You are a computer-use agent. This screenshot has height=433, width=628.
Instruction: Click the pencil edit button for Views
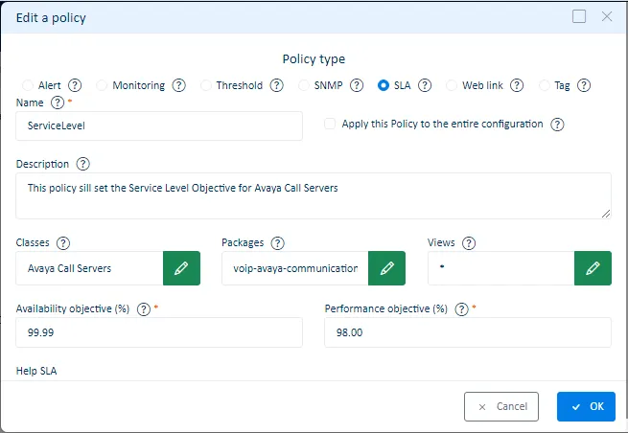[592, 268]
